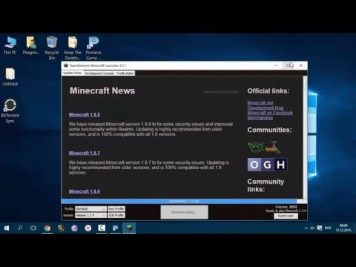356x267 pixels.
Task: Open the taskbar clock and date
Action: (343, 228)
